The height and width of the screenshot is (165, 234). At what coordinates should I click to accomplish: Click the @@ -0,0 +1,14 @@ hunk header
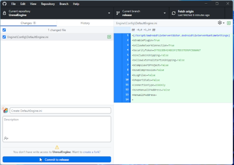click(143, 30)
